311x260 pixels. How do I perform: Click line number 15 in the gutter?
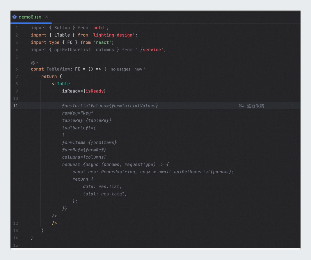[15, 245]
